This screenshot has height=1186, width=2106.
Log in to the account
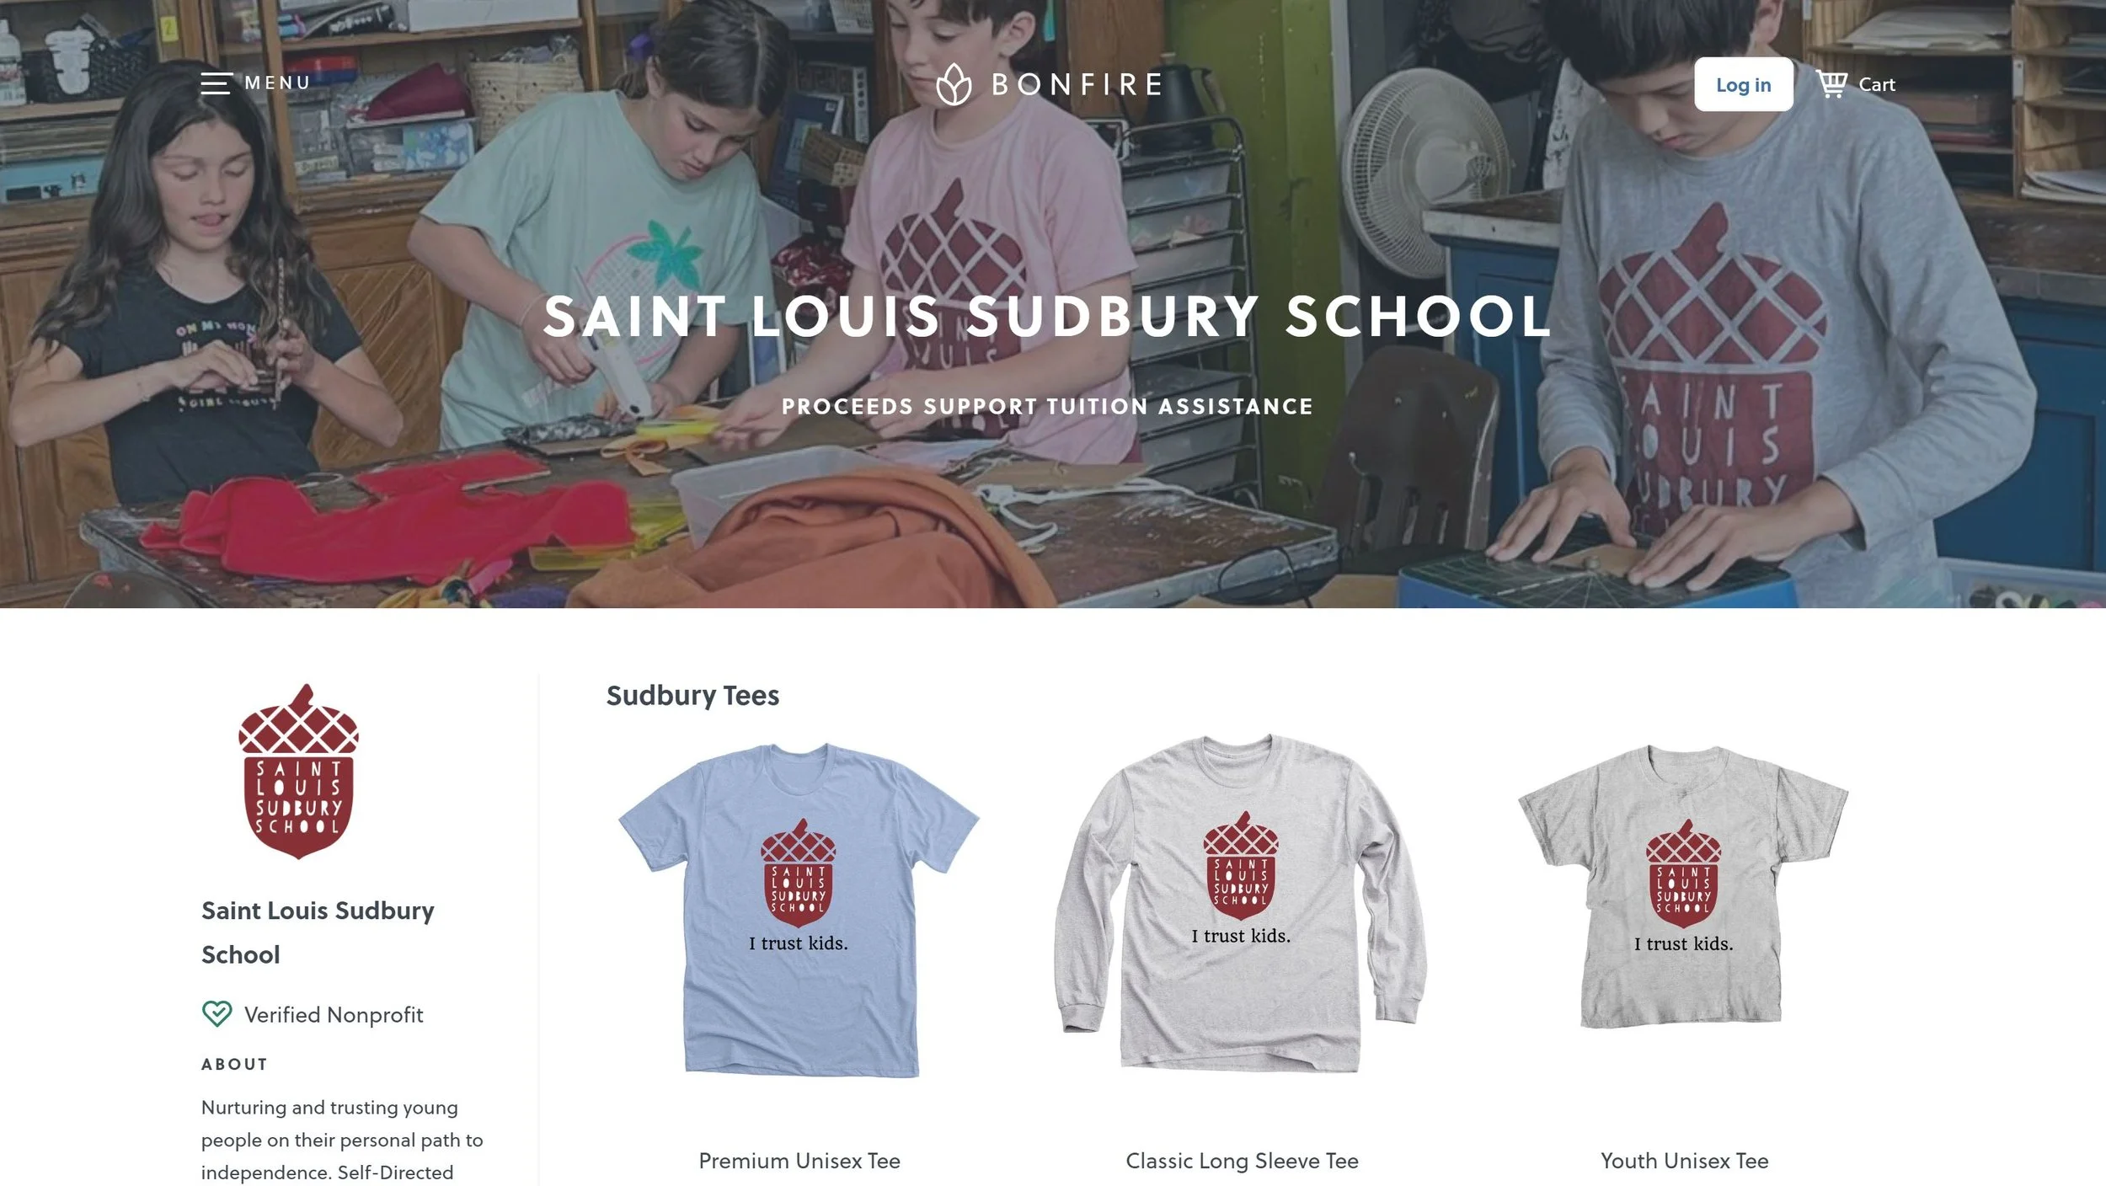click(x=1743, y=84)
